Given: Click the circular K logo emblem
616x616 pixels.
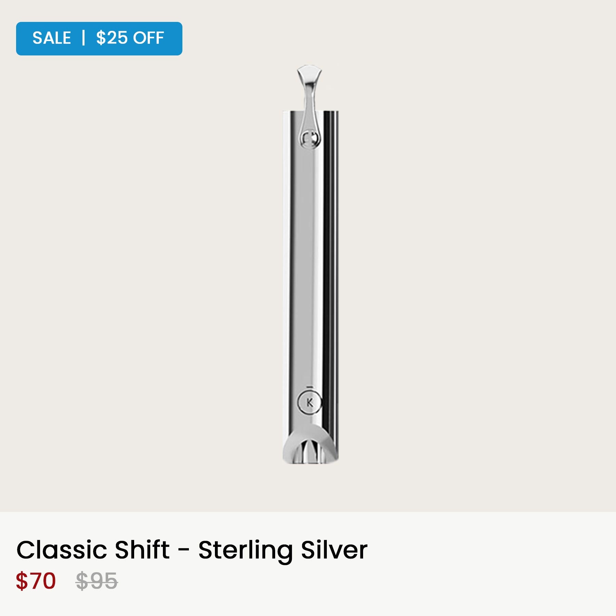Looking at the screenshot, I should (x=309, y=402).
